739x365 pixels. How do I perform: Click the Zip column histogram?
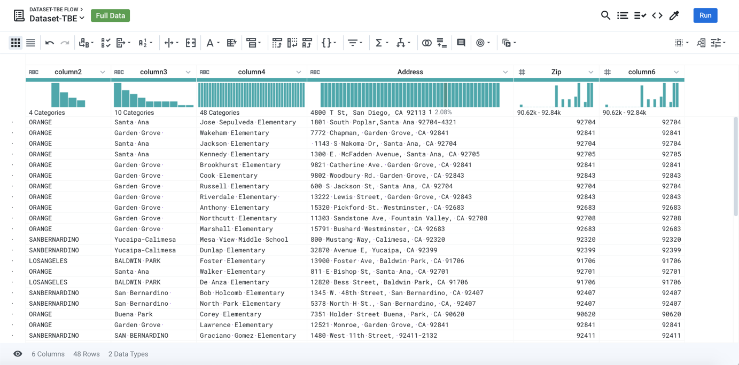556,95
